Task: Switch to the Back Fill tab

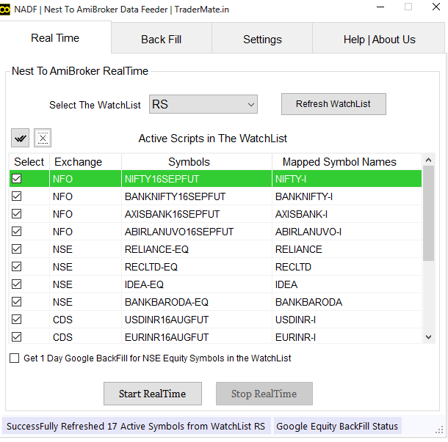Action: click(161, 40)
